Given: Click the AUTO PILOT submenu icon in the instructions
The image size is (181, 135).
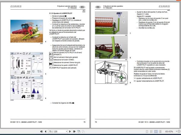Looking at the screenshot, I should [51, 54].
